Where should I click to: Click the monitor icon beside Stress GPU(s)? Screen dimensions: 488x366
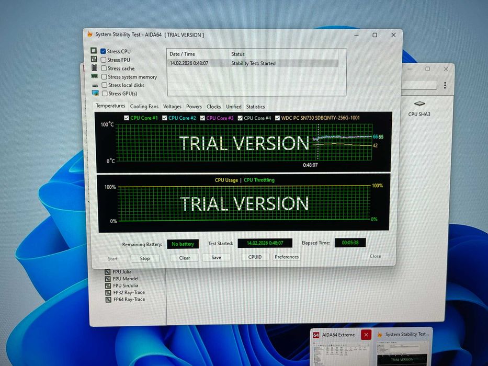tap(96, 93)
